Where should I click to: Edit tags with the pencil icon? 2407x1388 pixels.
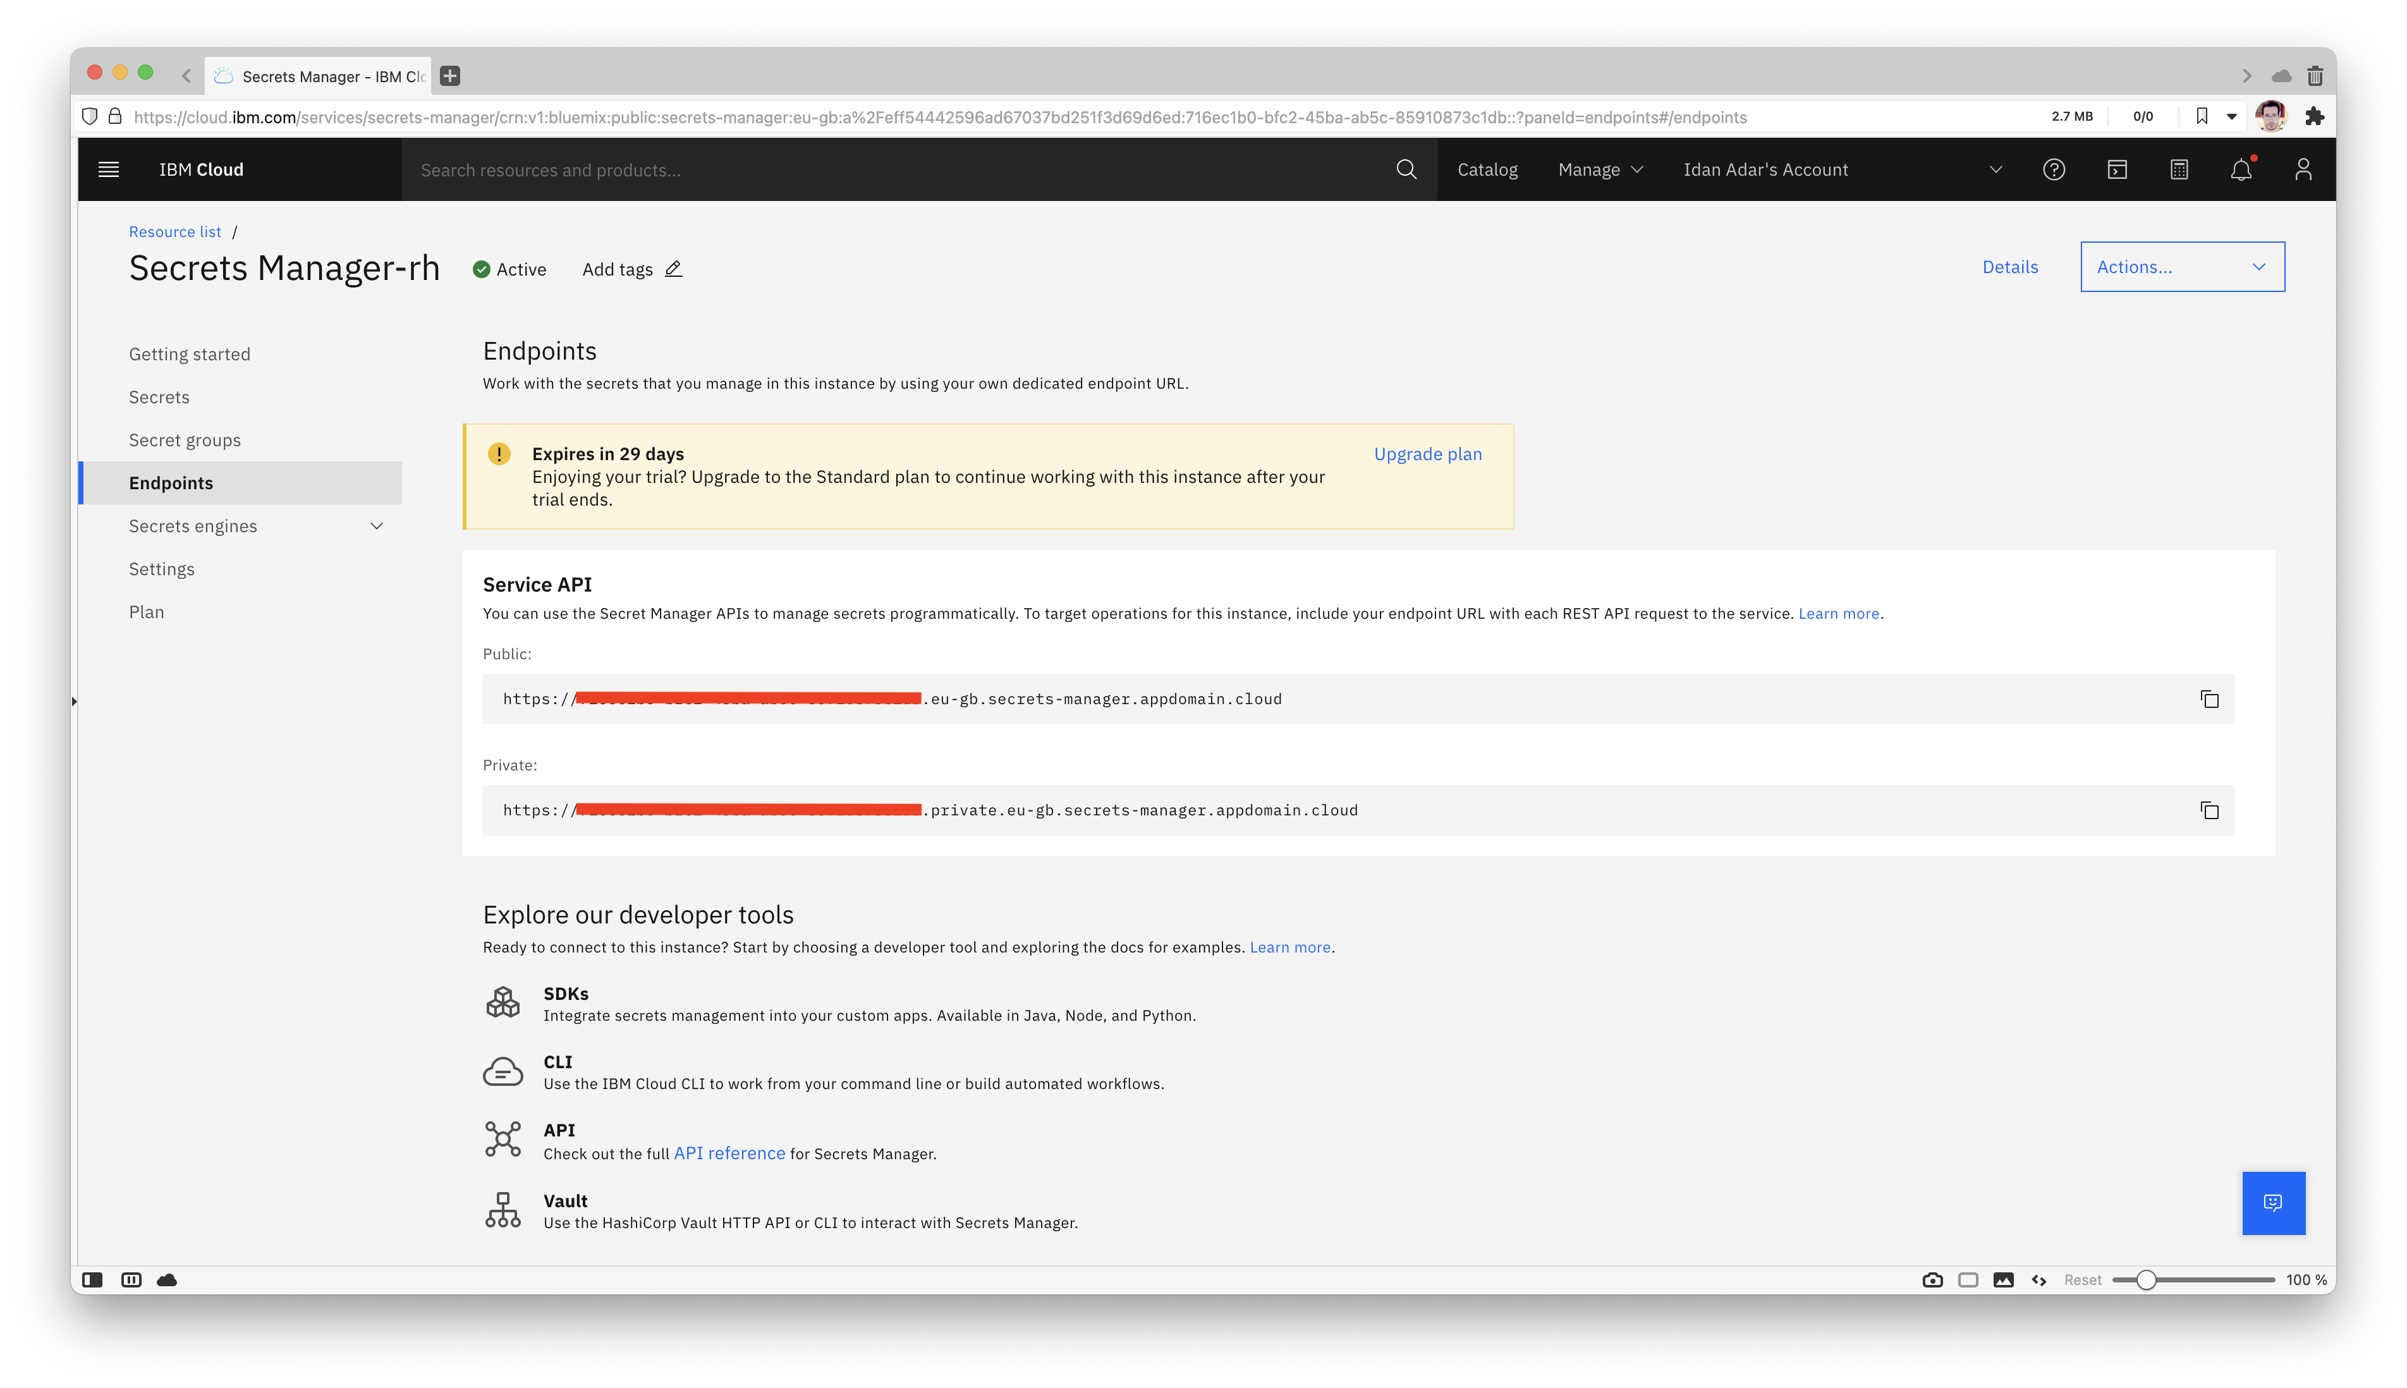[x=673, y=269]
